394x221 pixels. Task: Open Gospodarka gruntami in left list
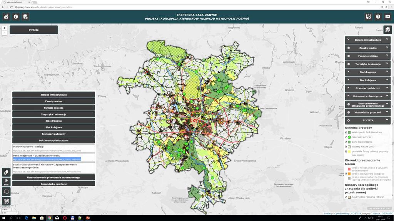[x=53, y=184]
